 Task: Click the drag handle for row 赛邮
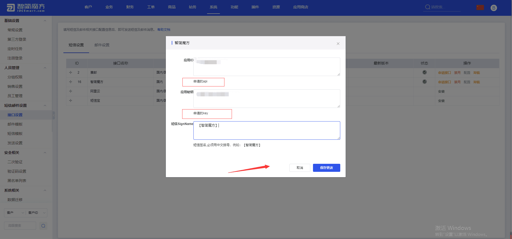[x=71, y=73]
